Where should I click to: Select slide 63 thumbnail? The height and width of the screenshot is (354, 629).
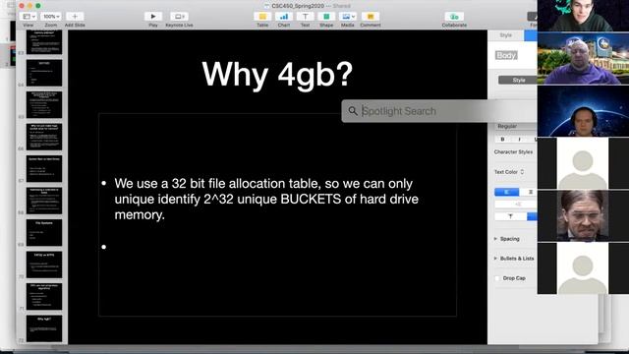44,41
